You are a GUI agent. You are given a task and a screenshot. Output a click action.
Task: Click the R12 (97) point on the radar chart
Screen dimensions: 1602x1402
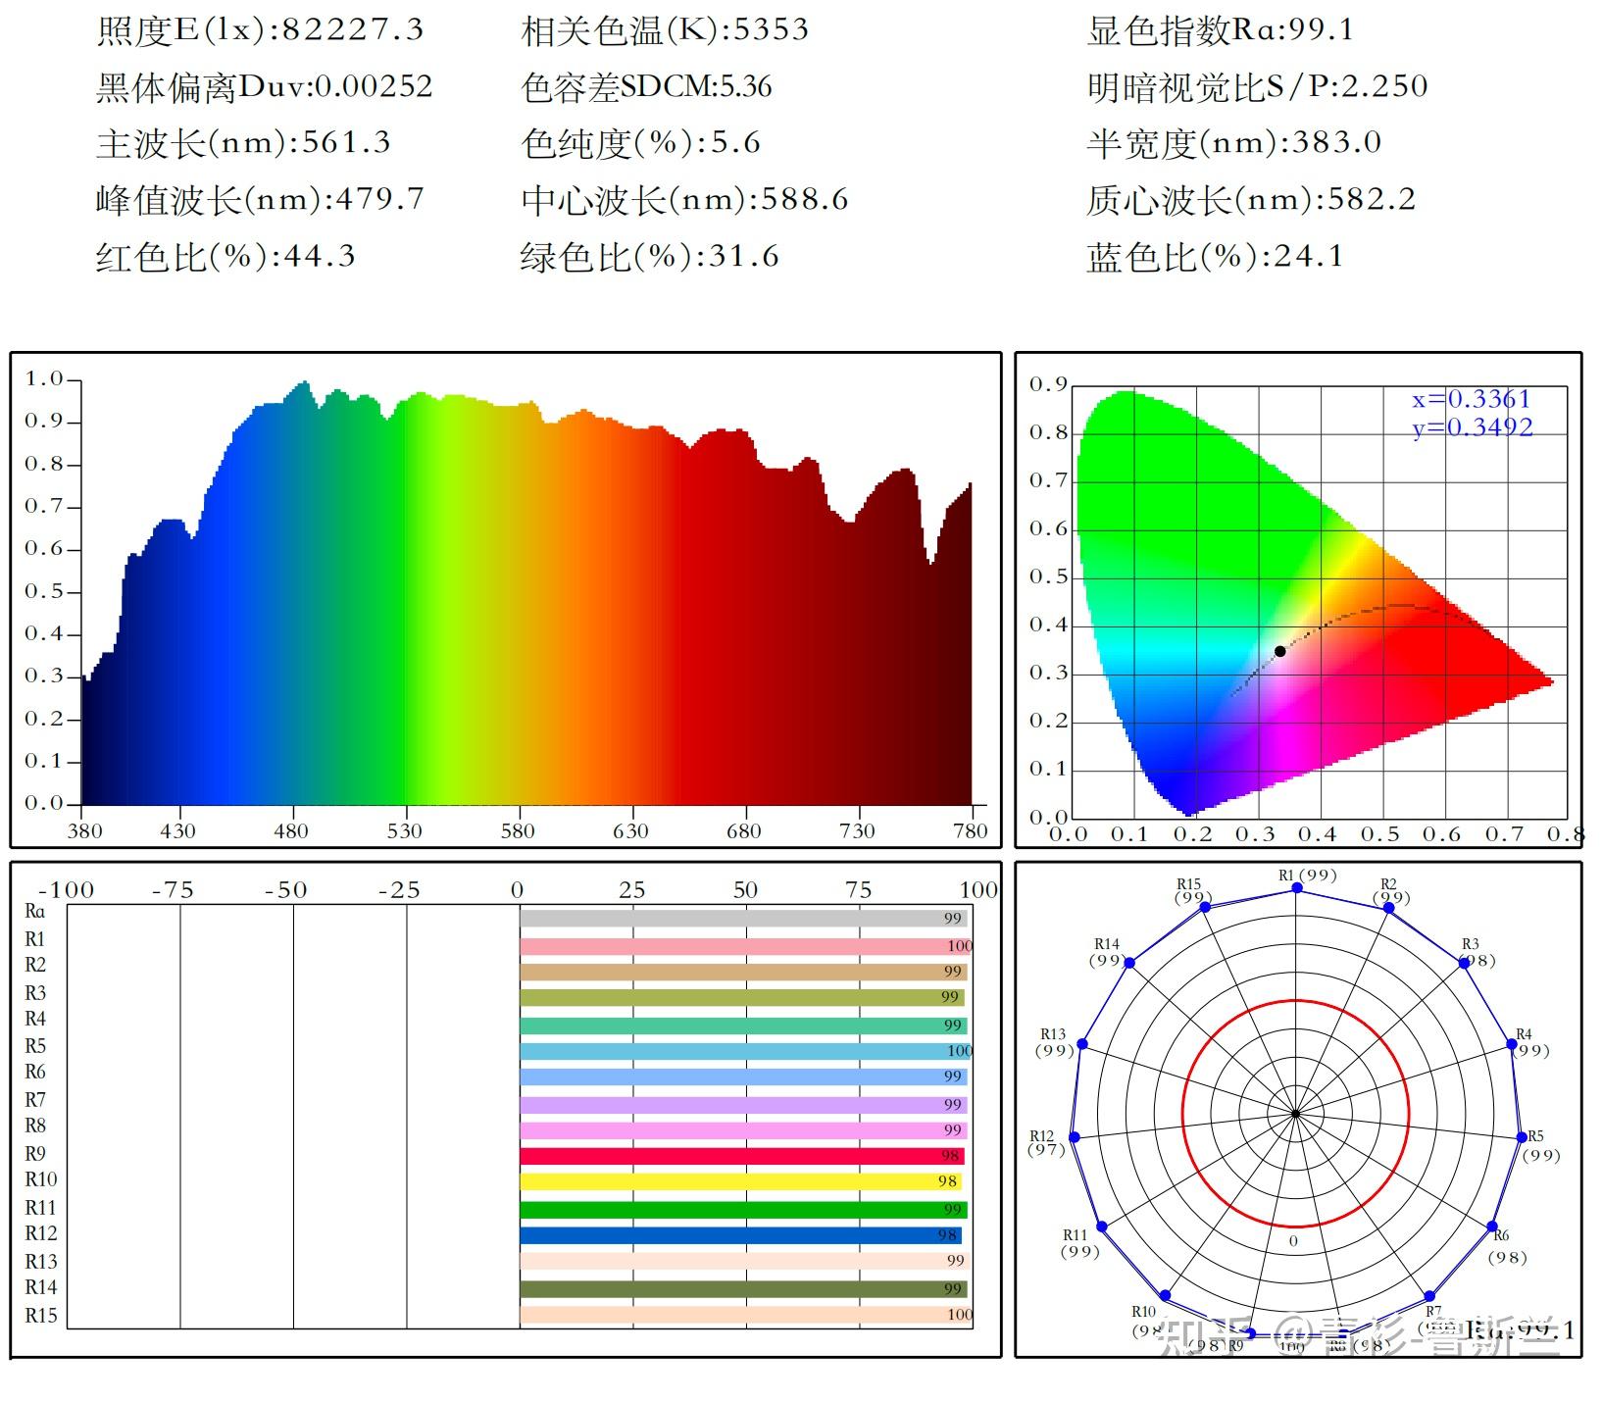1074,1136
